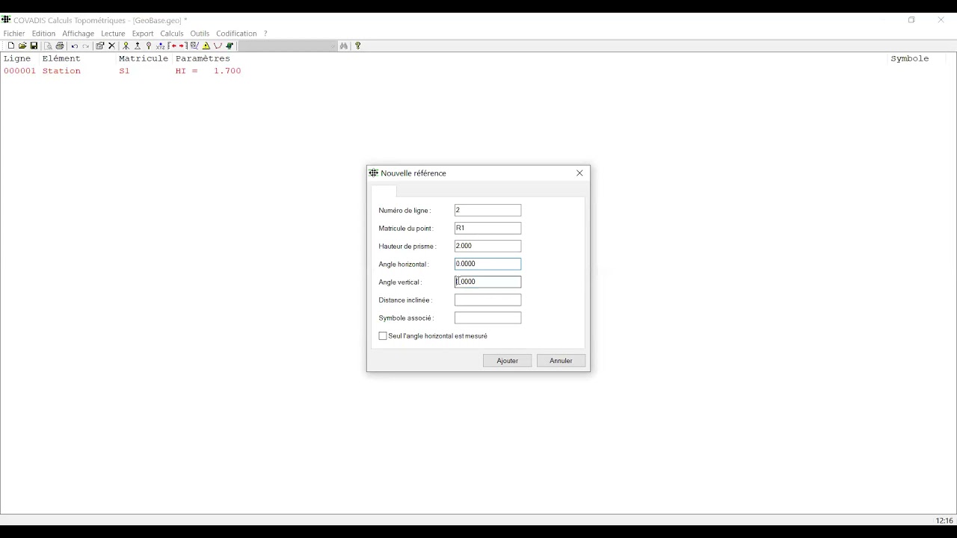Focus the Angle horizontal field
Image resolution: width=957 pixels, height=538 pixels.
[x=487, y=264]
